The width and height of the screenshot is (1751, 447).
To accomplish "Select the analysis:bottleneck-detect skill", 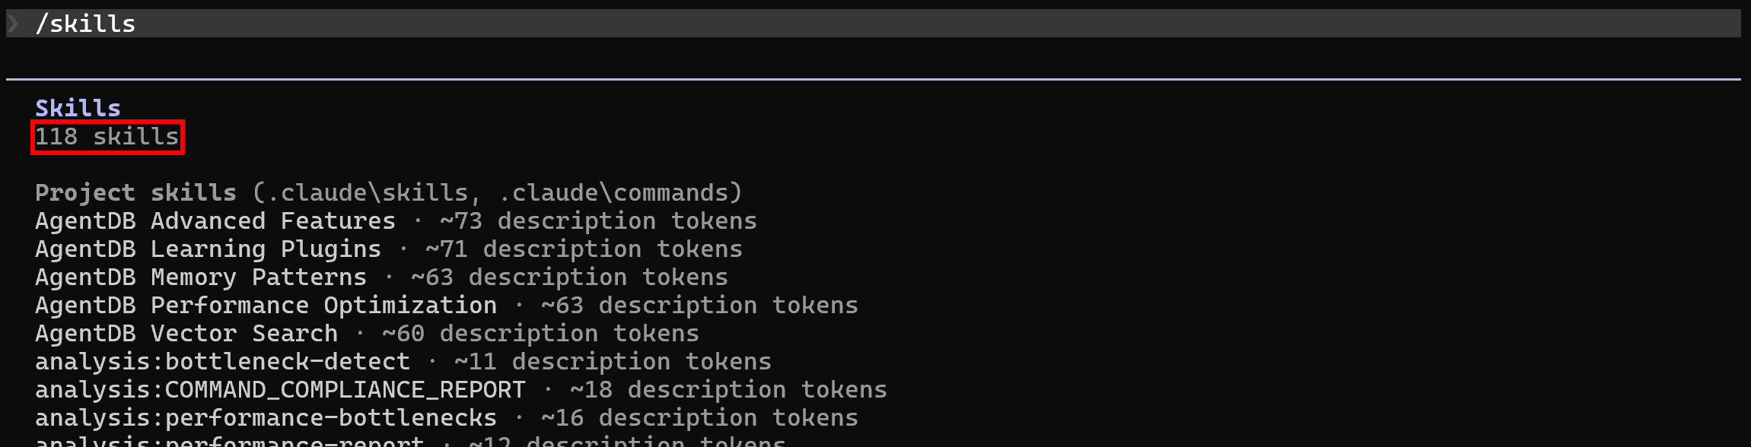I will pos(222,362).
